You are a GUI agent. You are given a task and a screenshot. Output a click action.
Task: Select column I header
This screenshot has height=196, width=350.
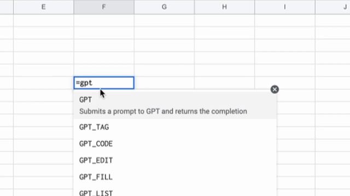284,7
